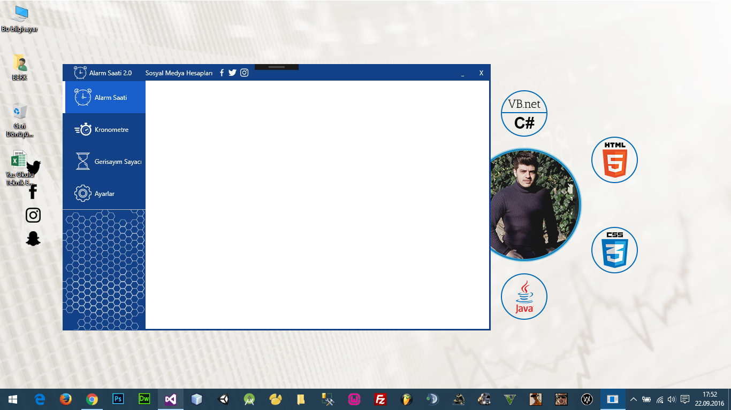Open Visual Studio from the taskbar
Viewport: 731px width, 410px height.
pos(170,399)
